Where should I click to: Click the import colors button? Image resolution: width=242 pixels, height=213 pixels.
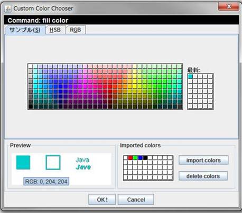point(203,160)
